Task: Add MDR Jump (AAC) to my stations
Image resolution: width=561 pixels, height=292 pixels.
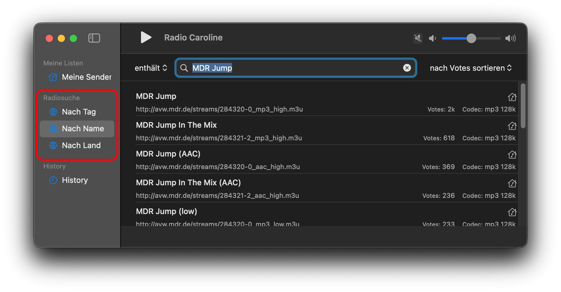Action: [x=512, y=155]
